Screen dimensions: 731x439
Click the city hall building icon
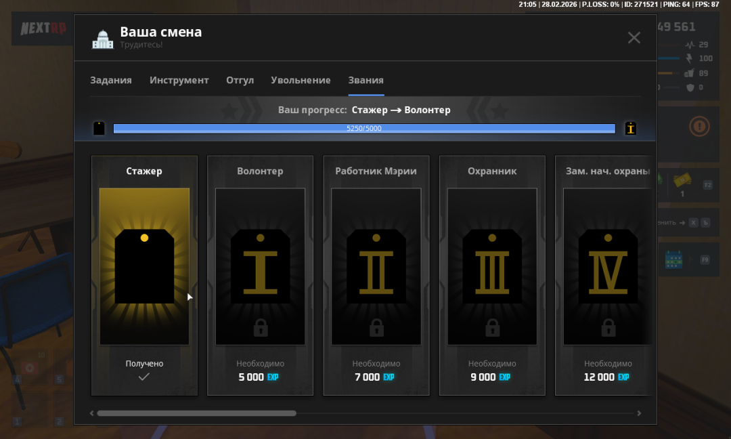102,39
